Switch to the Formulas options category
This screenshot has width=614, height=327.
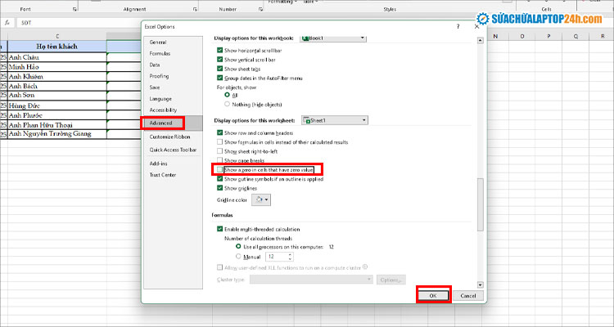click(x=160, y=52)
